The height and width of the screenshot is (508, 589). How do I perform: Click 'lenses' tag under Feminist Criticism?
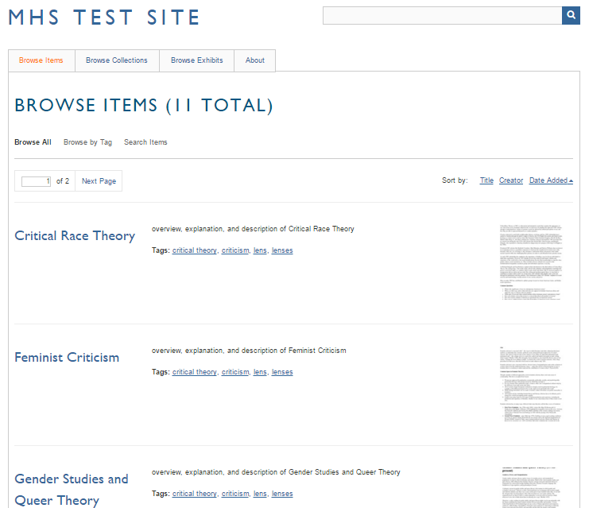pyautogui.click(x=282, y=372)
